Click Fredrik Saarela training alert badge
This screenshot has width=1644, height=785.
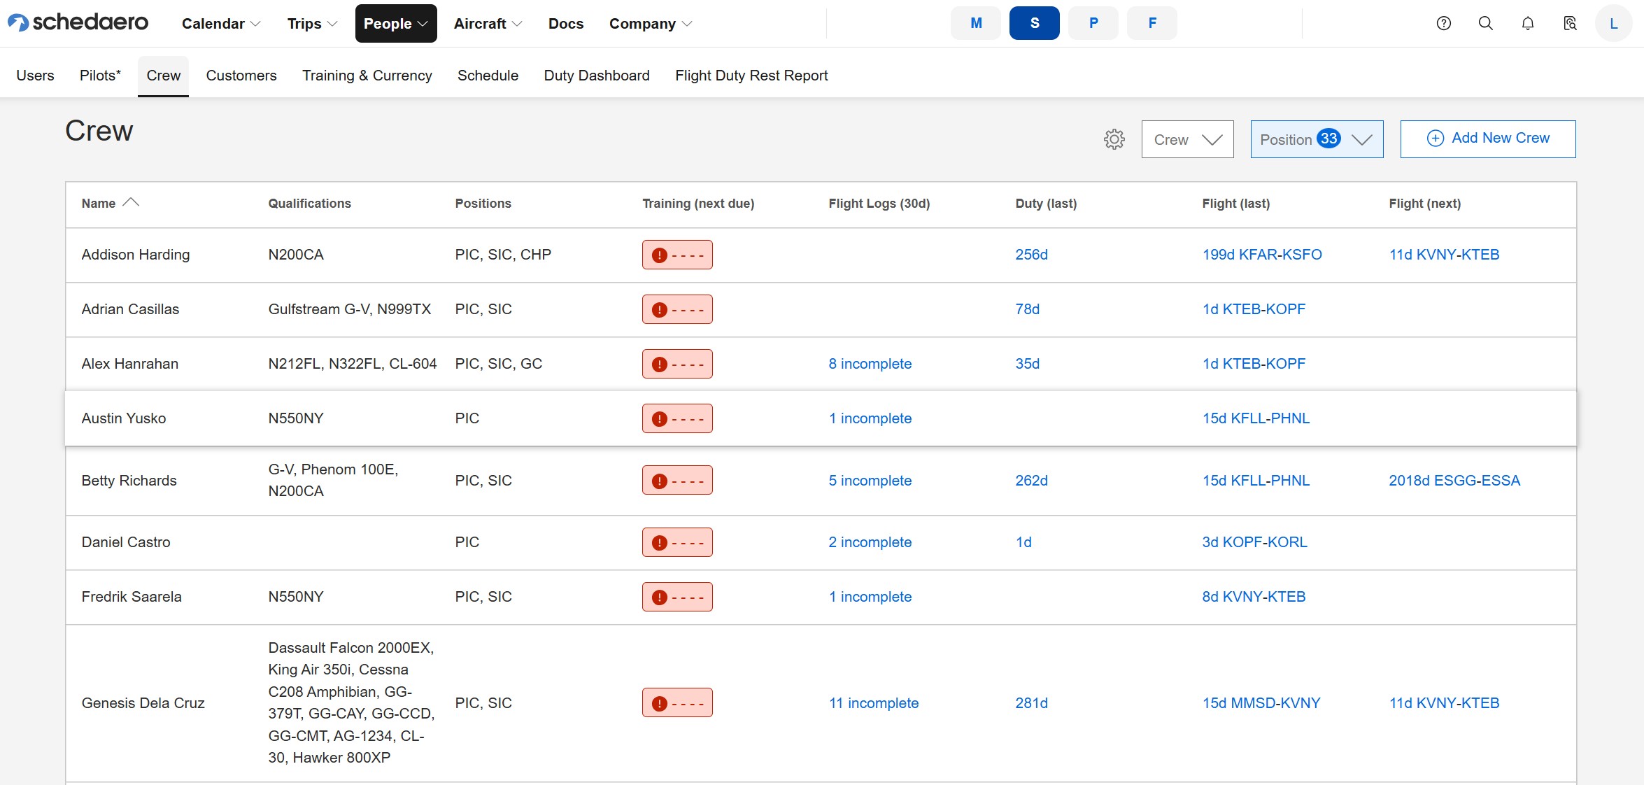tap(677, 597)
